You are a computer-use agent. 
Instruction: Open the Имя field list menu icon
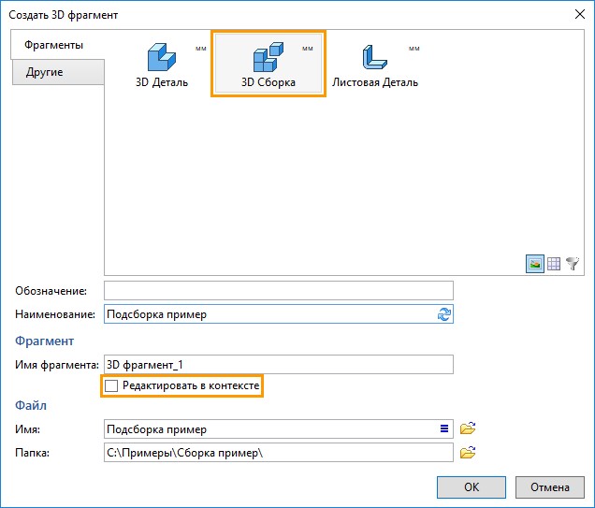tap(444, 428)
